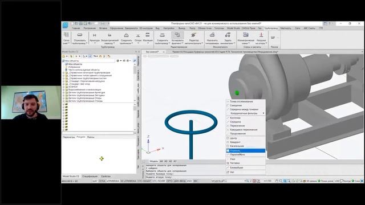
Task: Choose Параллельно in the snap context menu
Action: pyautogui.click(x=246, y=154)
